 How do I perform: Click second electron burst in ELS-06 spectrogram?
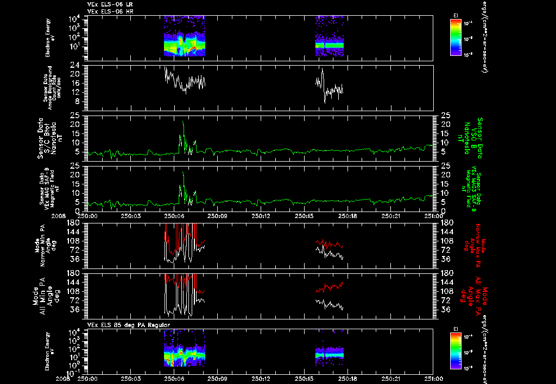tap(330, 36)
